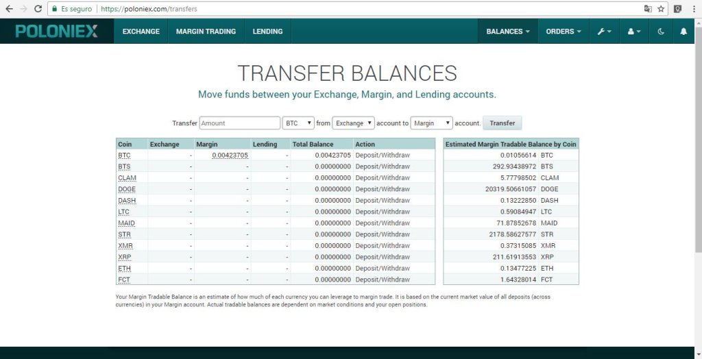This screenshot has width=702, height=359.
Task: Click the BTC coin link
Action: pos(124,156)
